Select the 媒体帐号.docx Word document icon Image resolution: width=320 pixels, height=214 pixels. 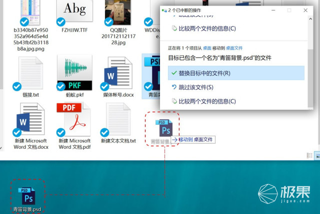118,74
